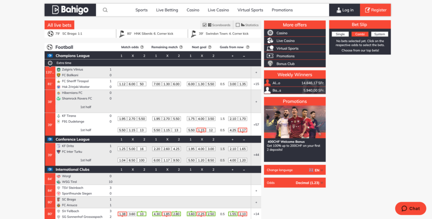The height and width of the screenshot is (219, 432).
Task: Select the Single bet slip option
Action: [x=340, y=34]
